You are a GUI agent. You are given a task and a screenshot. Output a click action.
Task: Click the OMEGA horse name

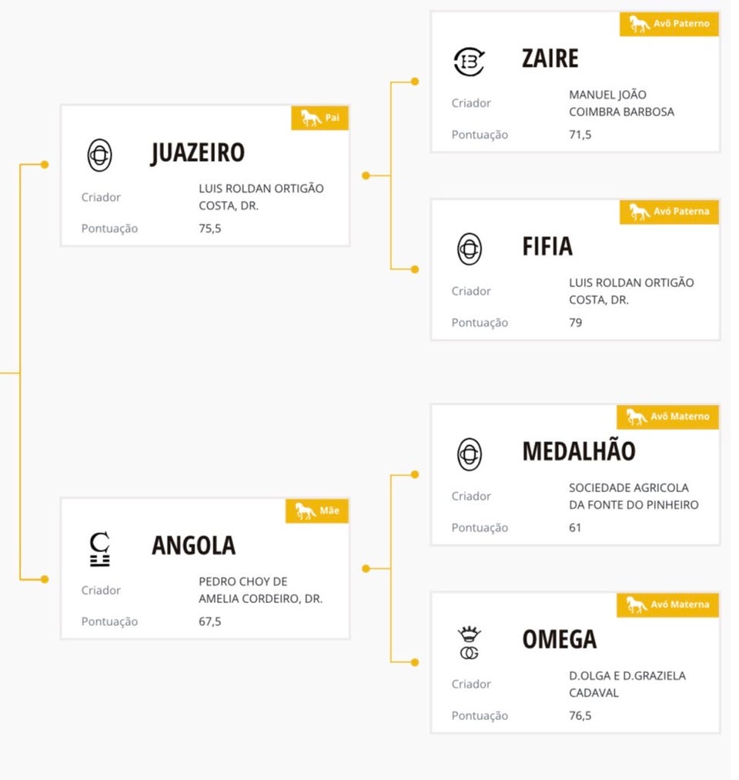pyautogui.click(x=559, y=639)
